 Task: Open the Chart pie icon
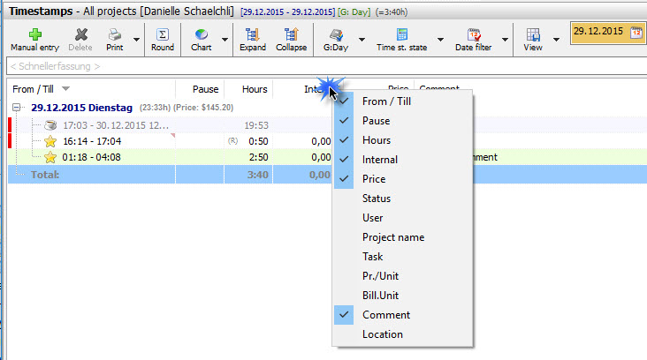point(202,34)
